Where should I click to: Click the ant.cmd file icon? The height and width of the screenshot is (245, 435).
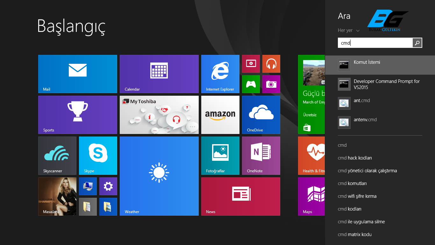click(x=344, y=103)
